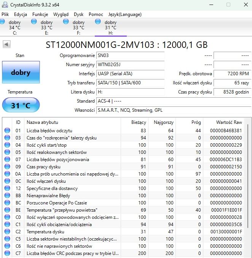Click status orb for attribute BE temperature row
252x258 pixels.
(7, 210)
